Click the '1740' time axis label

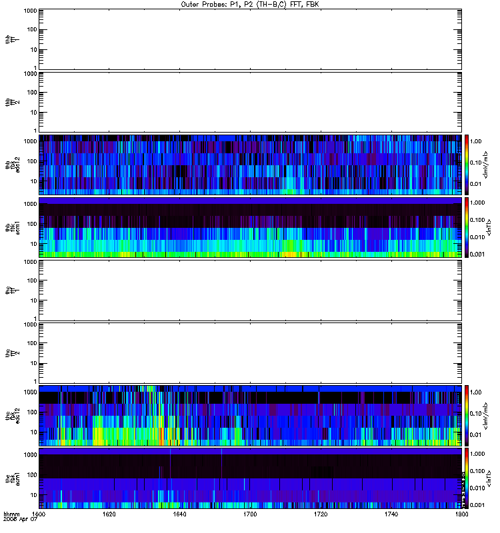click(x=391, y=514)
